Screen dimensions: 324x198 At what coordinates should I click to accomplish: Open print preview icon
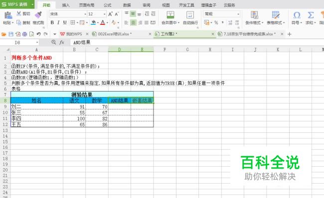click(x=31, y=34)
